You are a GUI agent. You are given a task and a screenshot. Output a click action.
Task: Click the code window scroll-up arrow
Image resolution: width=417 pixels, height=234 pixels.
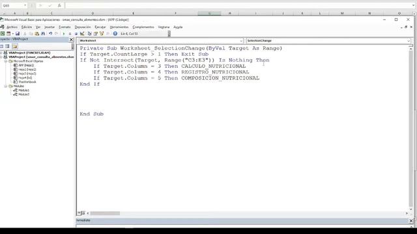[411, 49]
